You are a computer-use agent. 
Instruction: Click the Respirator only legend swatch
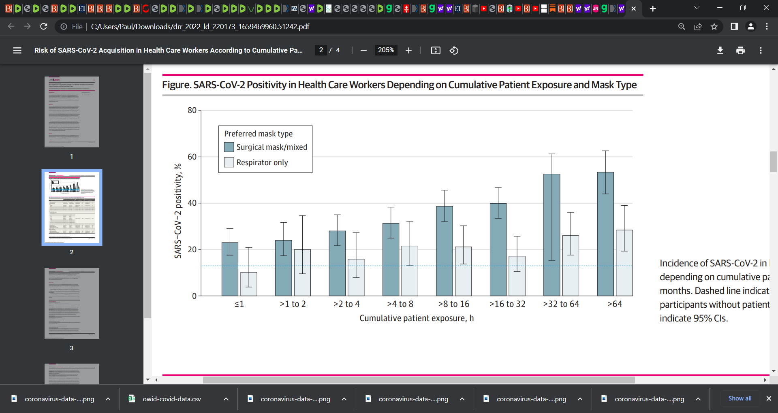[x=229, y=162]
